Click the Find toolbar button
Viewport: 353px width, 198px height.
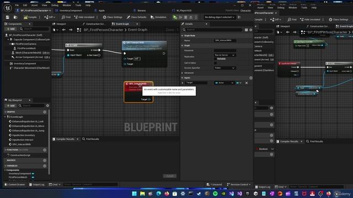[x=66, y=17]
